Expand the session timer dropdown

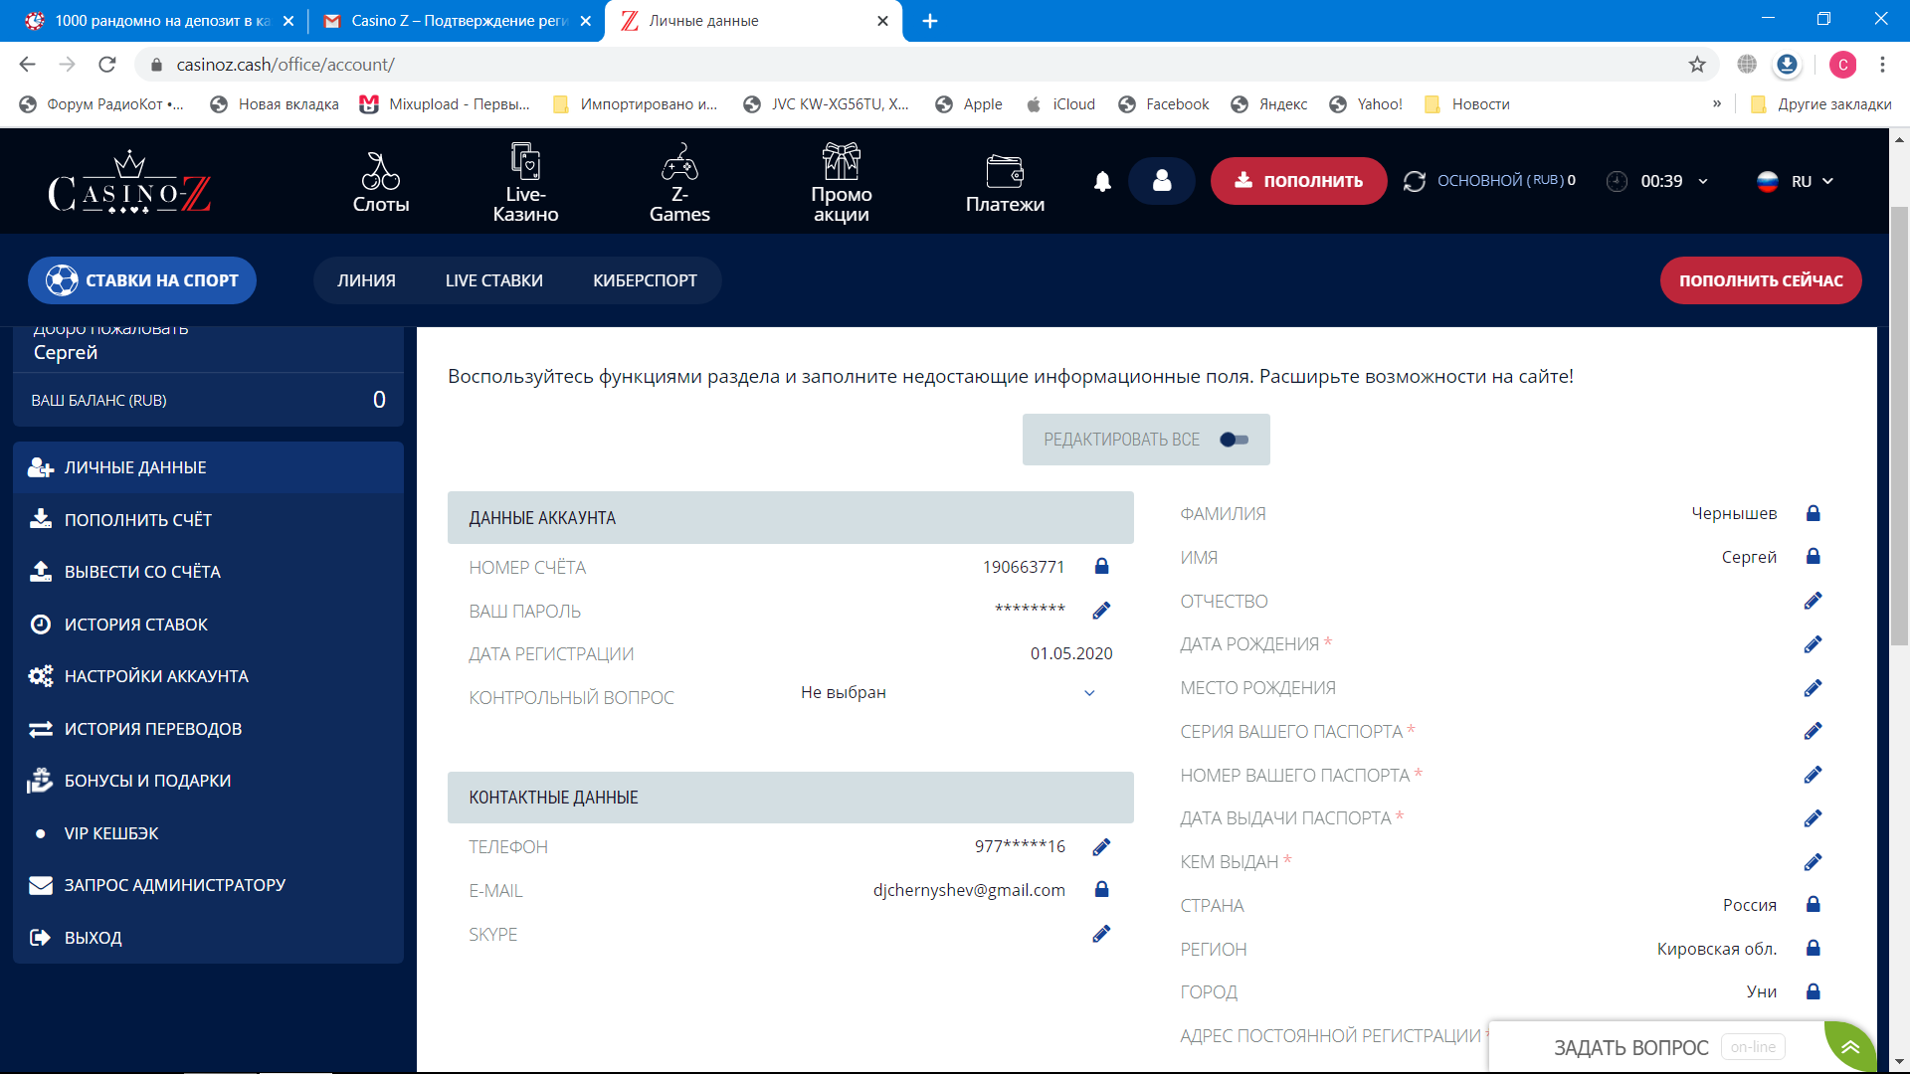(x=1703, y=181)
